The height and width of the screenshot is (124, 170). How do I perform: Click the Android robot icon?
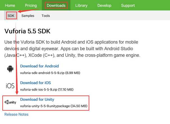tap(10, 69)
